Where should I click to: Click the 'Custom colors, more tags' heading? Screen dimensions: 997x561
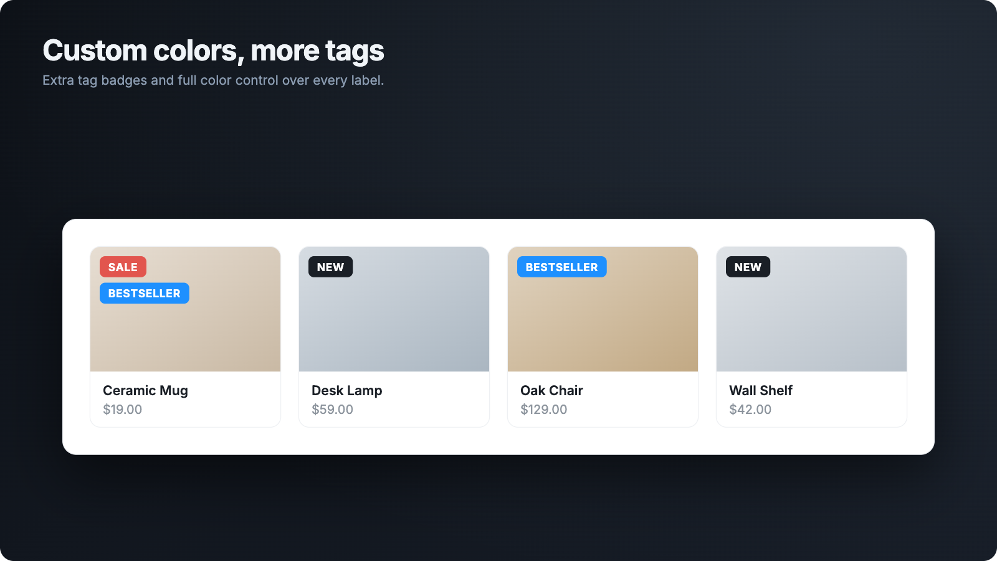pyautogui.click(x=213, y=51)
